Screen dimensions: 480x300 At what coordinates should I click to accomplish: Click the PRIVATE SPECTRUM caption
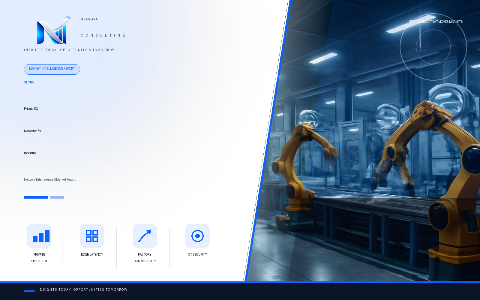coord(39,258)
